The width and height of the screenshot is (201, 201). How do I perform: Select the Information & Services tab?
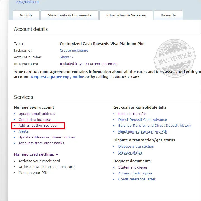pos(126,15)
